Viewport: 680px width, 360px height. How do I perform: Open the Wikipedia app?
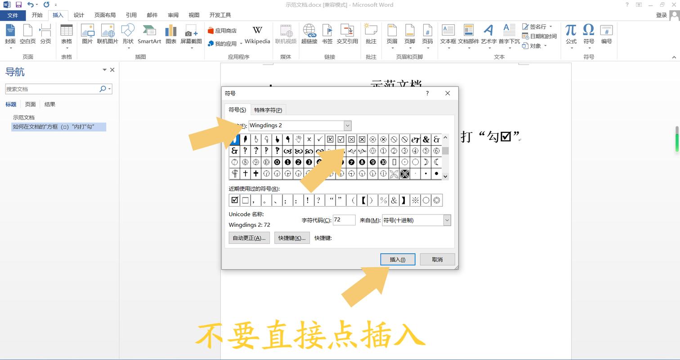click(x=257, y=35)
